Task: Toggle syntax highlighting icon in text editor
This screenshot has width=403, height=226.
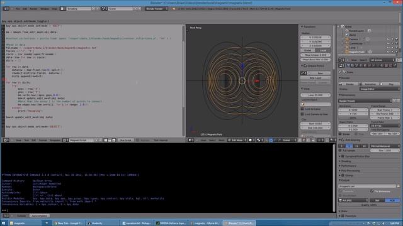Action: 114,140
